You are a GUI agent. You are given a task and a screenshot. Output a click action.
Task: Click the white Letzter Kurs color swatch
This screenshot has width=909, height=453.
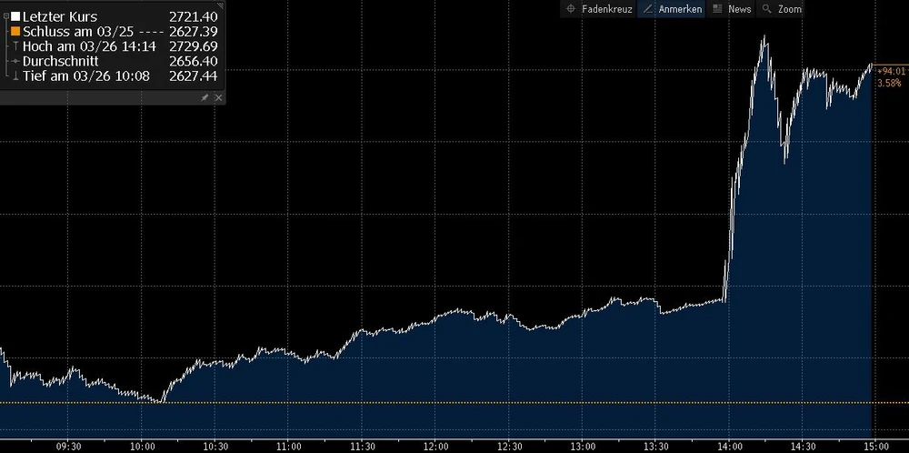click(x=15, y=17)
